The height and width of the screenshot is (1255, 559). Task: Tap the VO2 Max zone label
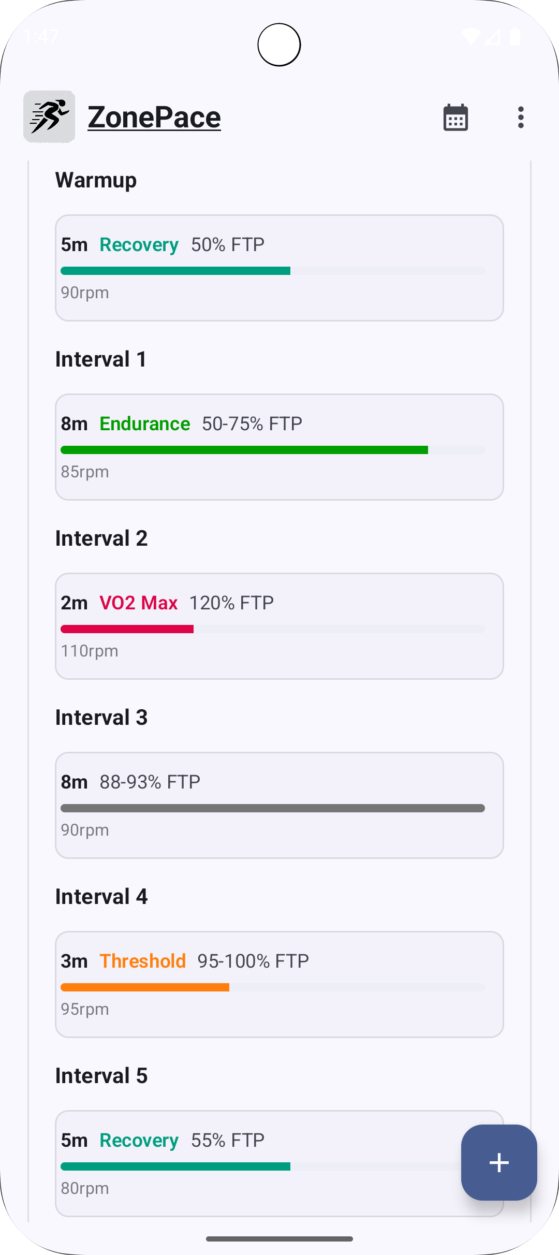138,603
